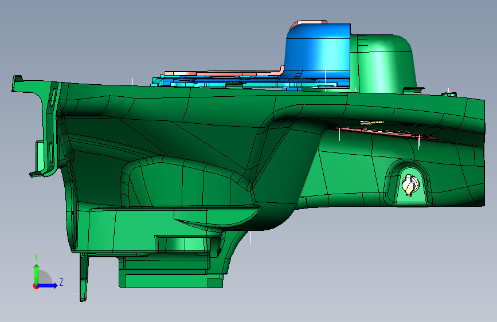Select the rectangular green box at the model's bottom
497x322 pixels.
point(170,272)
